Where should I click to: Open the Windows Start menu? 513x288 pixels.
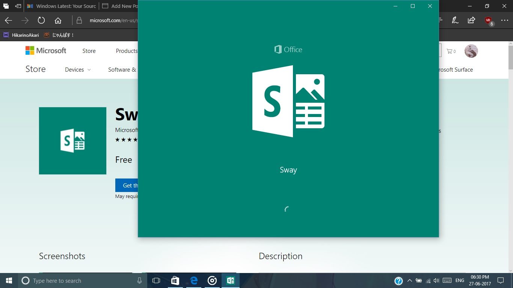click(x=9, y=280)
